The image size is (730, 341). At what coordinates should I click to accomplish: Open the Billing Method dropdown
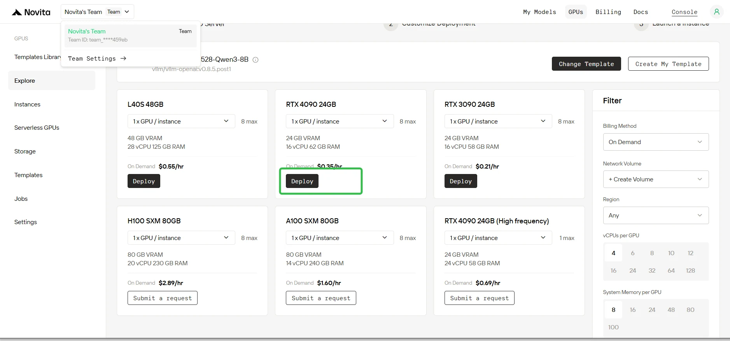tap(656, 142)
